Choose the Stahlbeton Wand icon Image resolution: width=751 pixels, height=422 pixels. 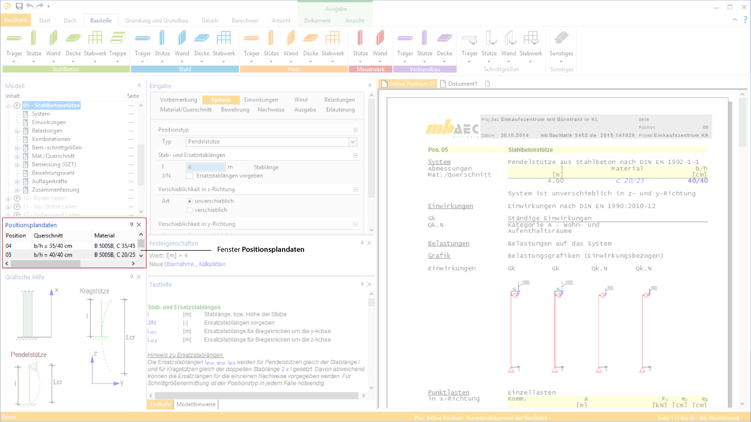(53, 37)
